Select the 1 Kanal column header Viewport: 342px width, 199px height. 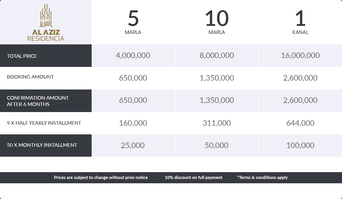[x=300, y=22]
